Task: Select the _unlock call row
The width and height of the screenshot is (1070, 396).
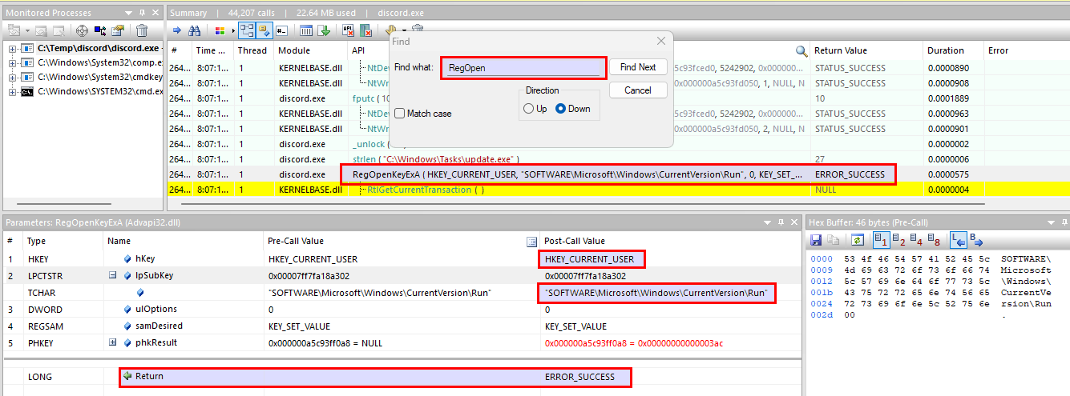Action: pos(617,144)
